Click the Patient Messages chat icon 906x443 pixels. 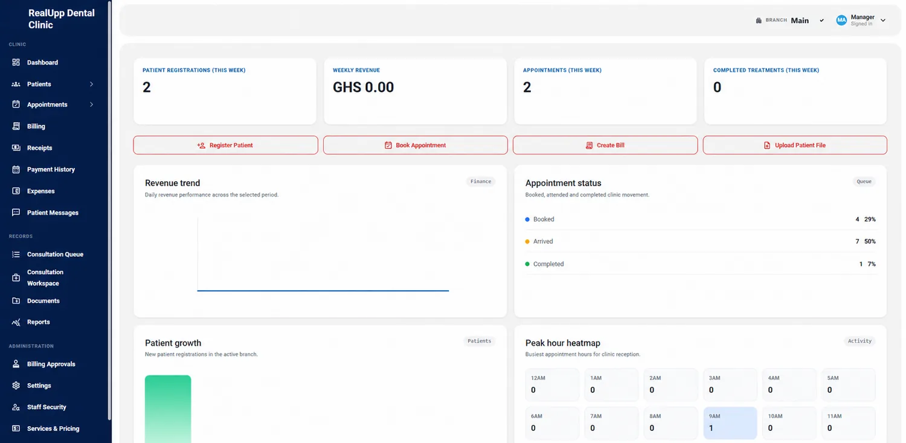pyautogui.click(x=16, y=213)
